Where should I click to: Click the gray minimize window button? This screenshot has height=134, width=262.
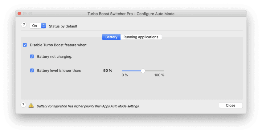(25, 14)
